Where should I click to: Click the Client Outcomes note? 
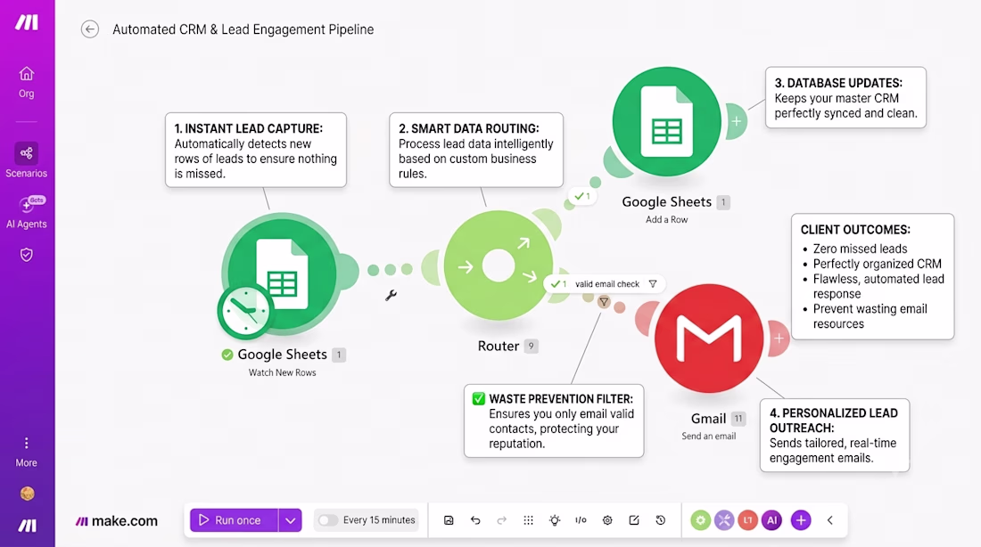coord(873,276)
